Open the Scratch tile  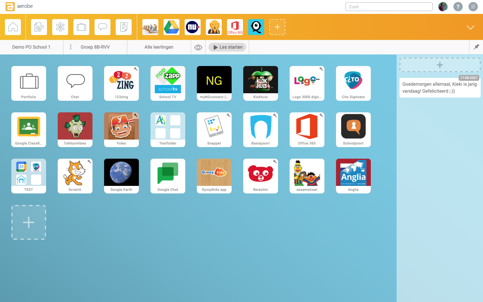75,176
